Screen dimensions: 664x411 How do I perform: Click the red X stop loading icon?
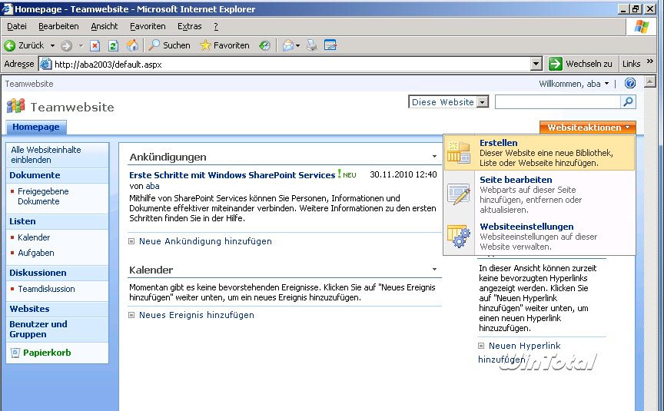coord(95,45)
